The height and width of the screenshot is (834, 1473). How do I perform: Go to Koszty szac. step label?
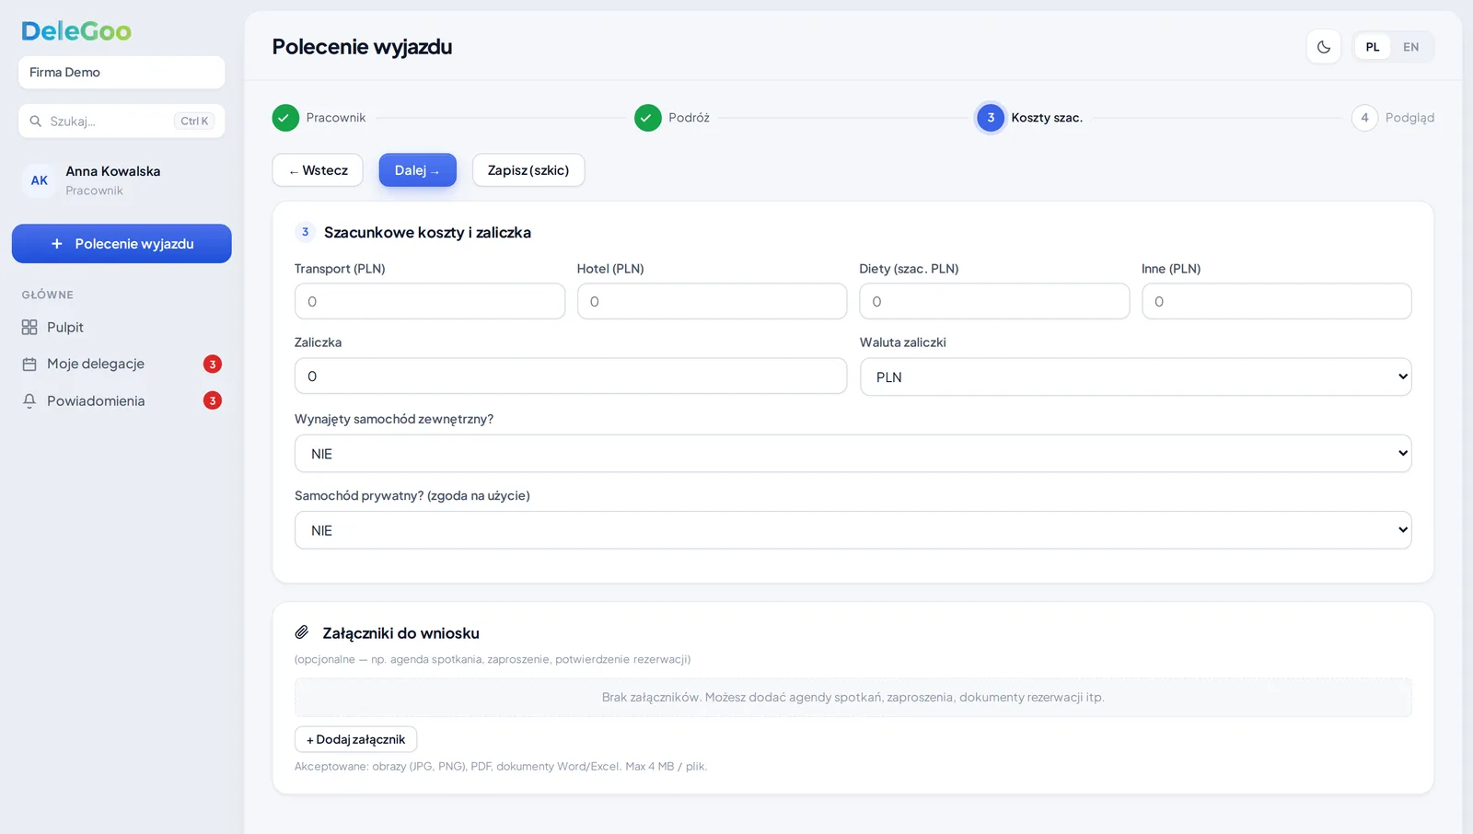(x=1047, y=118)
